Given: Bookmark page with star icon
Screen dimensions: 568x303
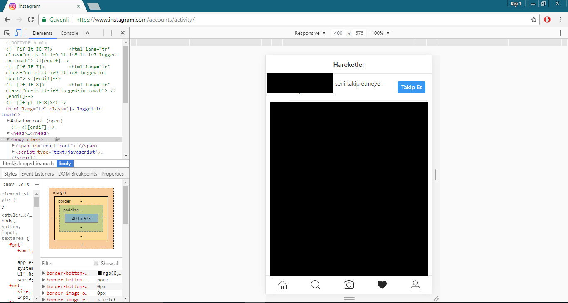Looking at the screenshot, I should click(534, 20).
